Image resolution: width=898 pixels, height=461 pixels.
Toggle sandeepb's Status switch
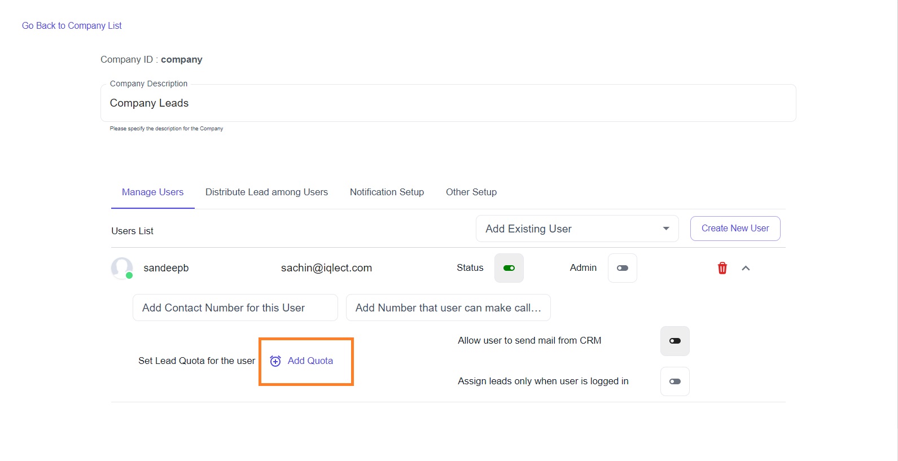tap(509, 268)
